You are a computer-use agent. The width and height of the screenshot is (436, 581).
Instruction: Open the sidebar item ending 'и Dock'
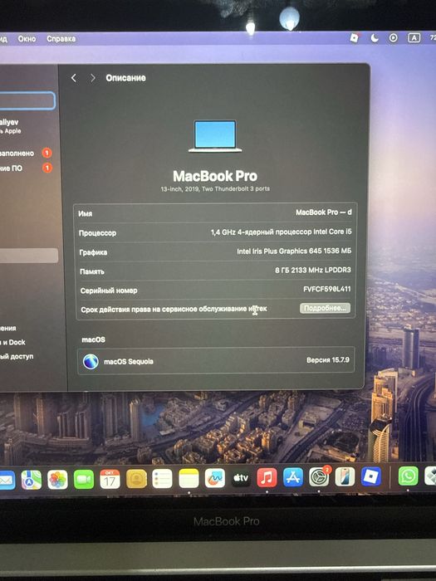point(13,342)
